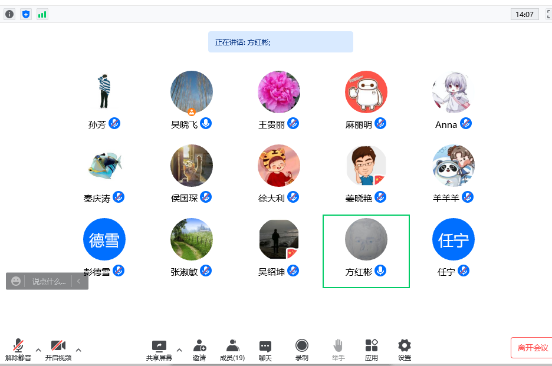
Task: Click muted mic icon next to Anna
Action: click(x=466, y=124)
